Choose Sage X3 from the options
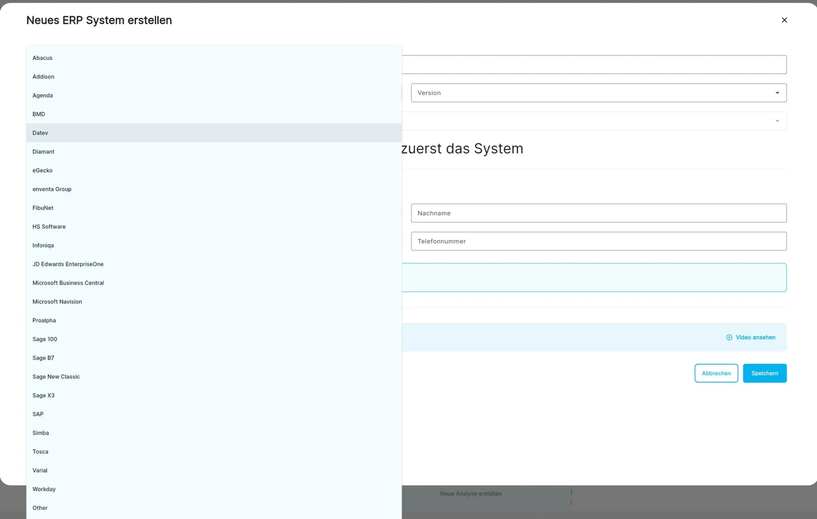 click(x=214, y=395)
